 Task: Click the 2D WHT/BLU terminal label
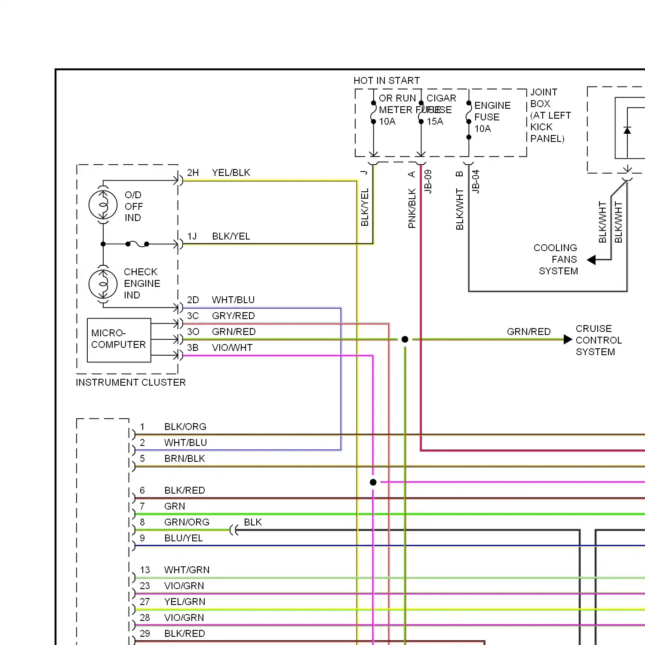click(x=221, y=300)
